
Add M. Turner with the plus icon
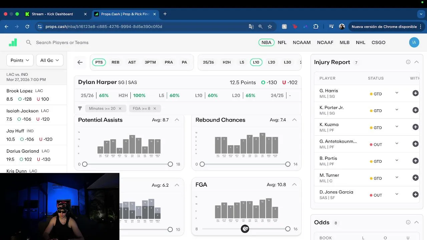(x=415, y=178)
